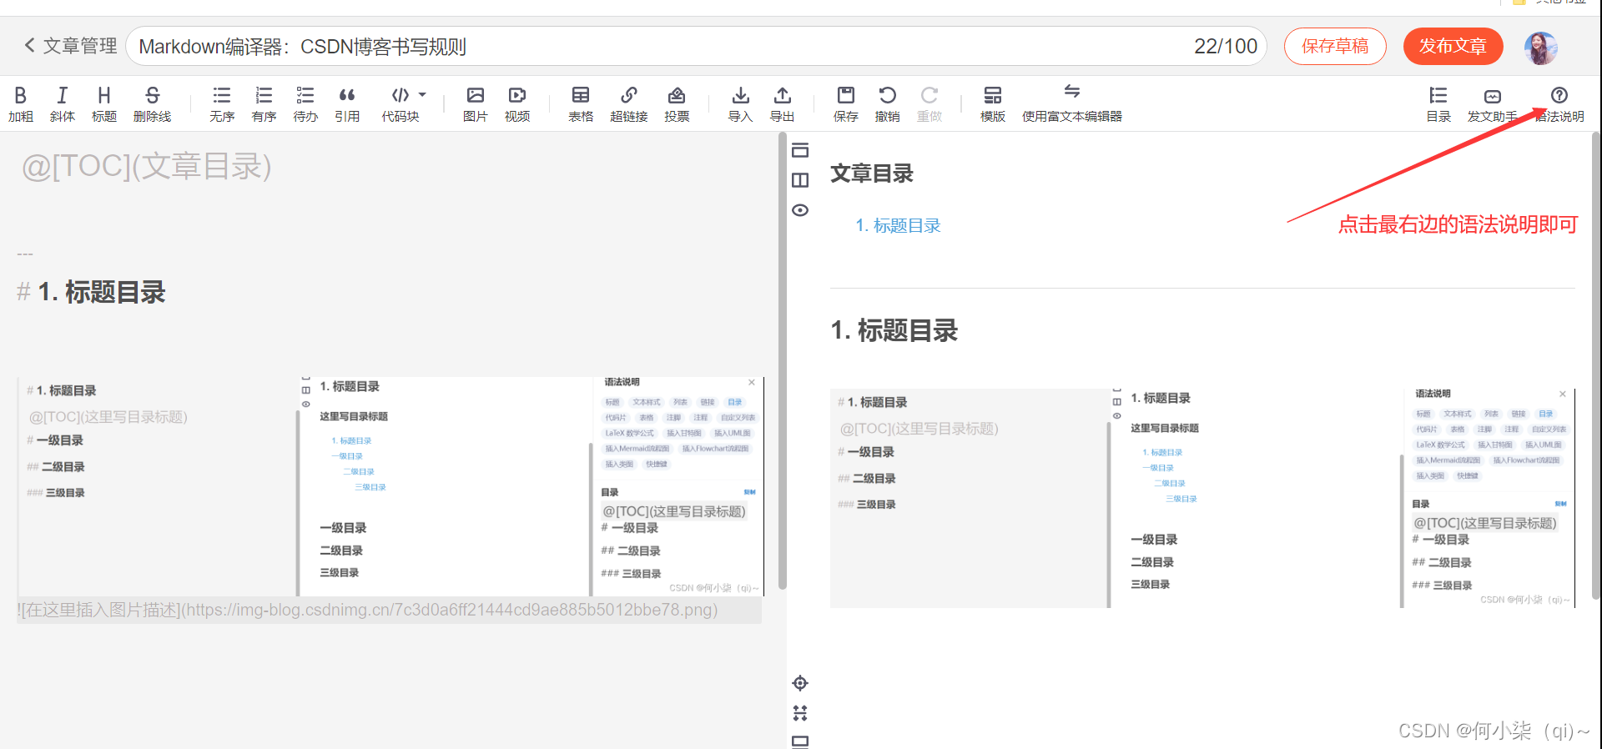Redo the change with 重做

[929, 104]
